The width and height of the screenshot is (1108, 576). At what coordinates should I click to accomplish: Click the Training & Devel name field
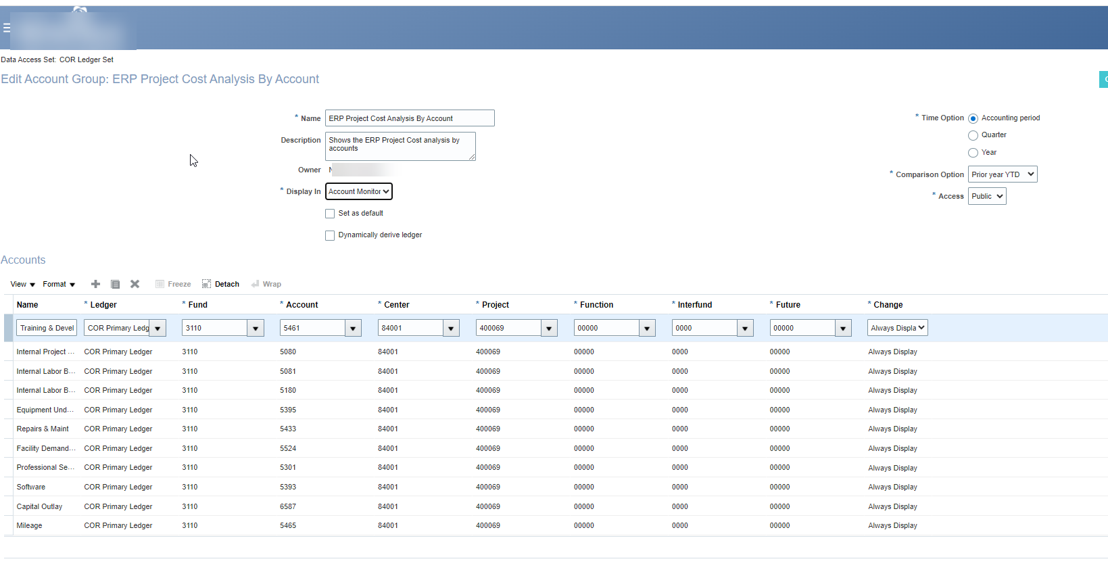[47, 328]
